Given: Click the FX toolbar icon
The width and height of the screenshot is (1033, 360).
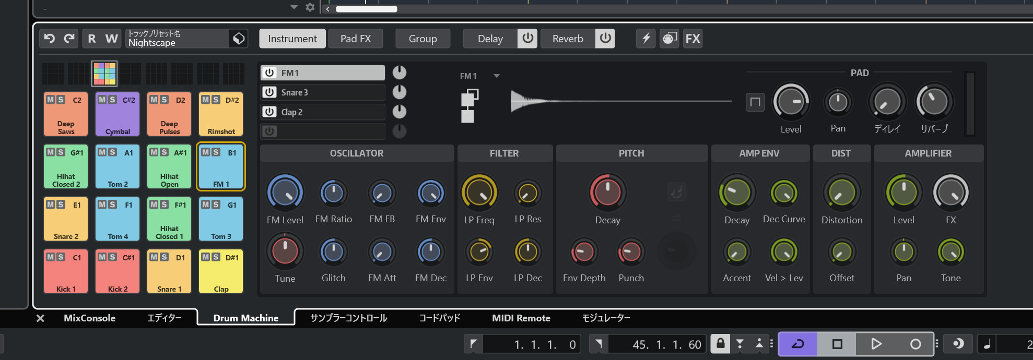Looking at the screenshot, I should 693,39.
